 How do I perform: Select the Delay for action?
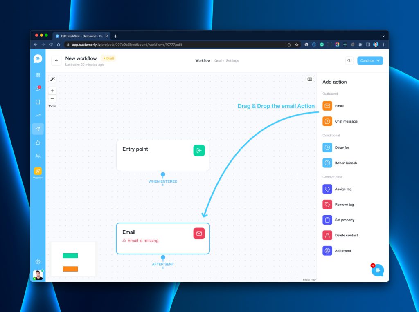pyautogui.click(x=336, y=147)
